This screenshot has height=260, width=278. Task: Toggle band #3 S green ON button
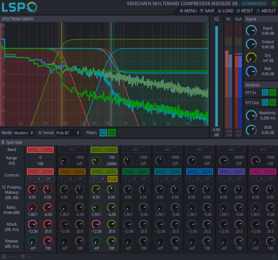[x=136, y=171]
